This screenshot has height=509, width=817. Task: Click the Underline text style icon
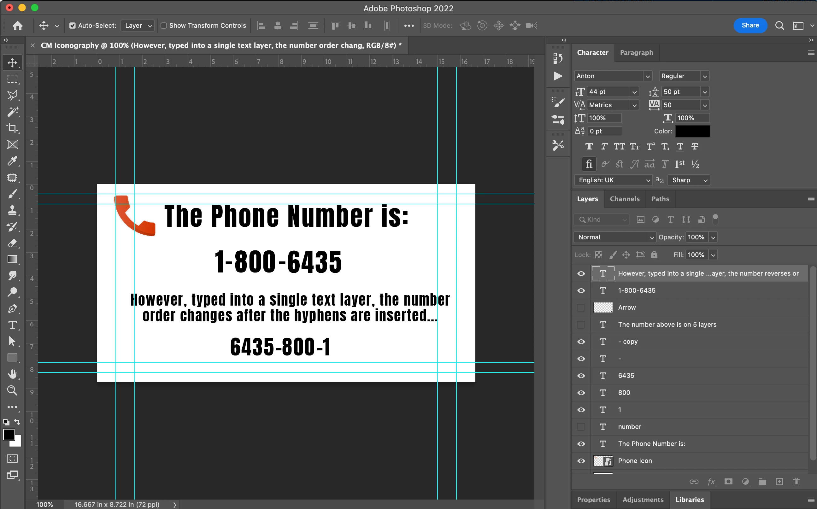click(680, 146)
